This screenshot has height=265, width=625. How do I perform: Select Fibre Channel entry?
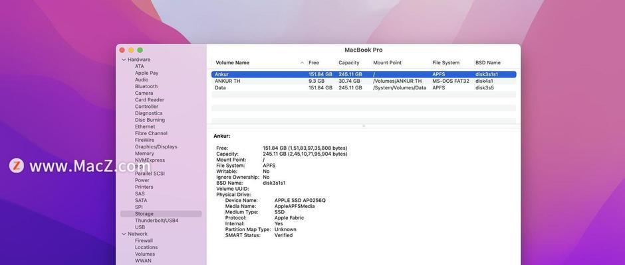point(151,133)
